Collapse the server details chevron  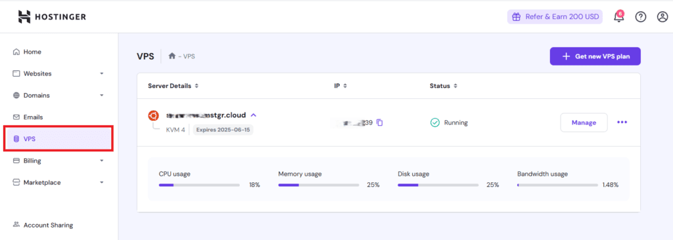click(x=253, y=115)
